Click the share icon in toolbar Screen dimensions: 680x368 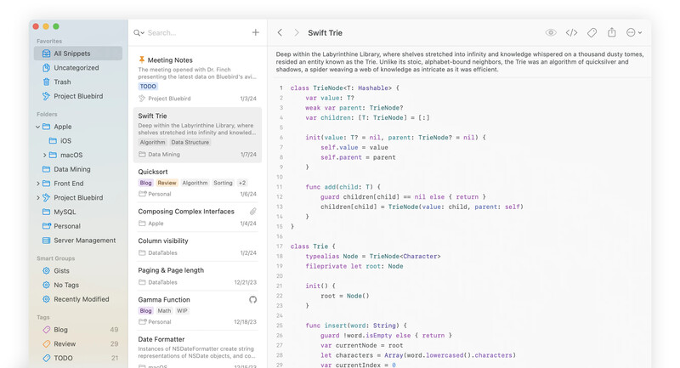611,33
